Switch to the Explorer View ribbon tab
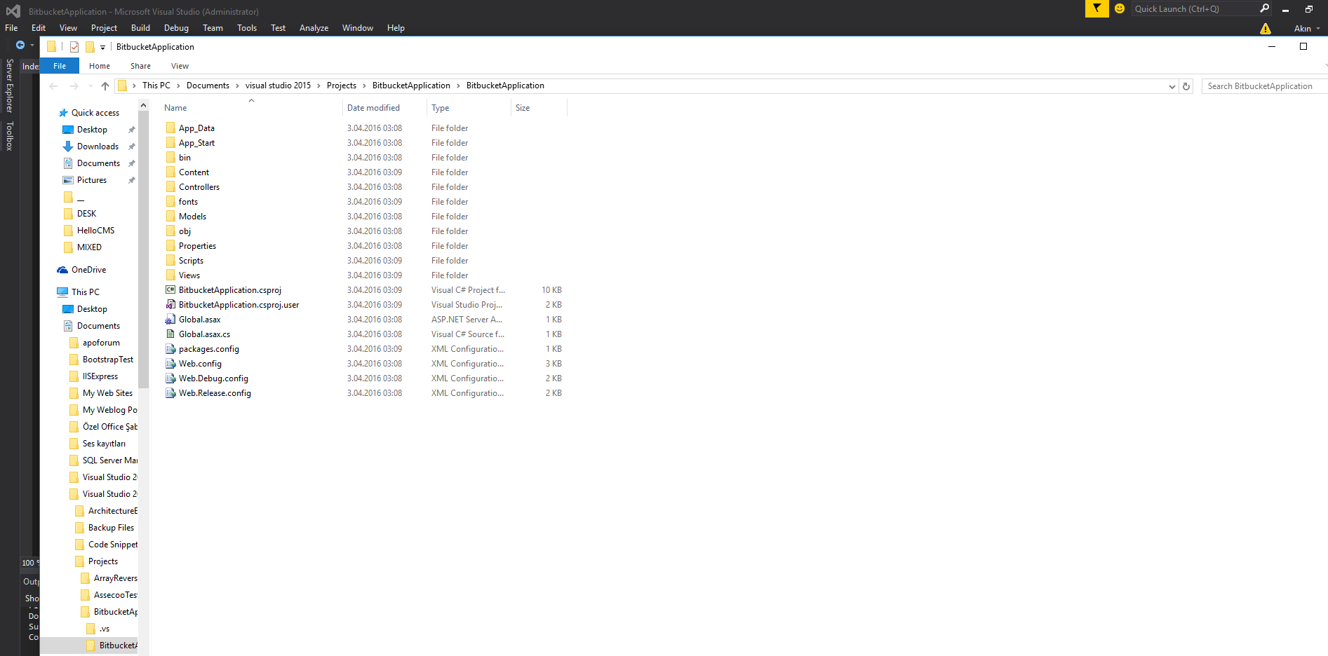This screenshot has height=656, width=1328. 180,66
